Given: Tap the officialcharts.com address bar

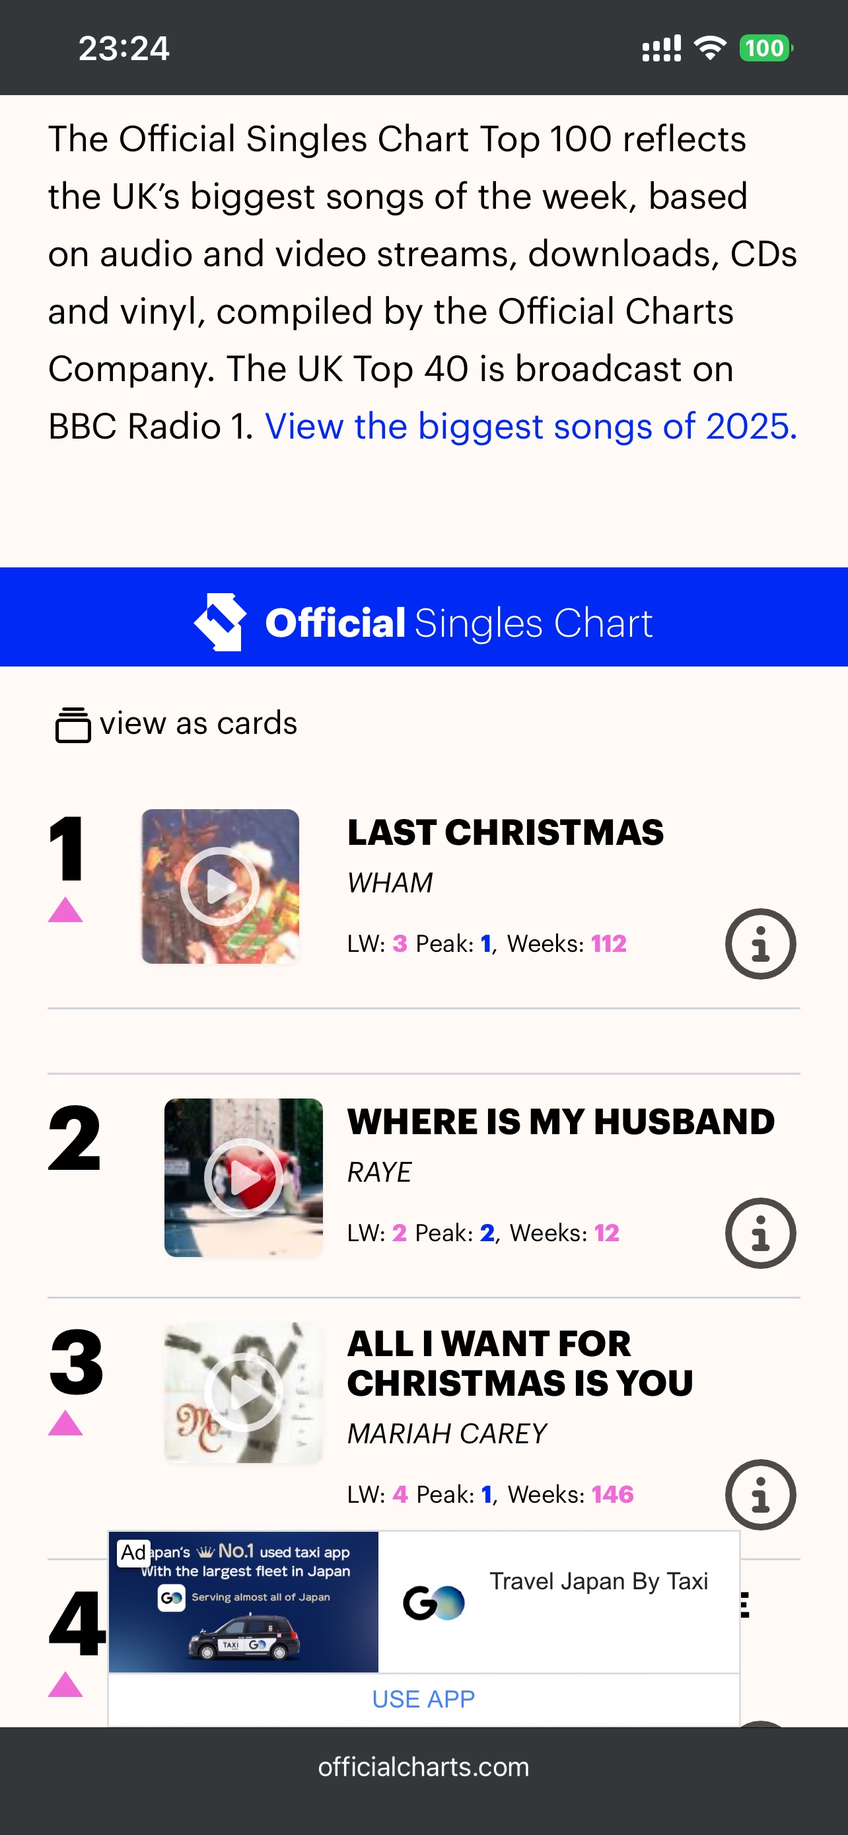Looking at the screenshot, I should (423, 1768).
